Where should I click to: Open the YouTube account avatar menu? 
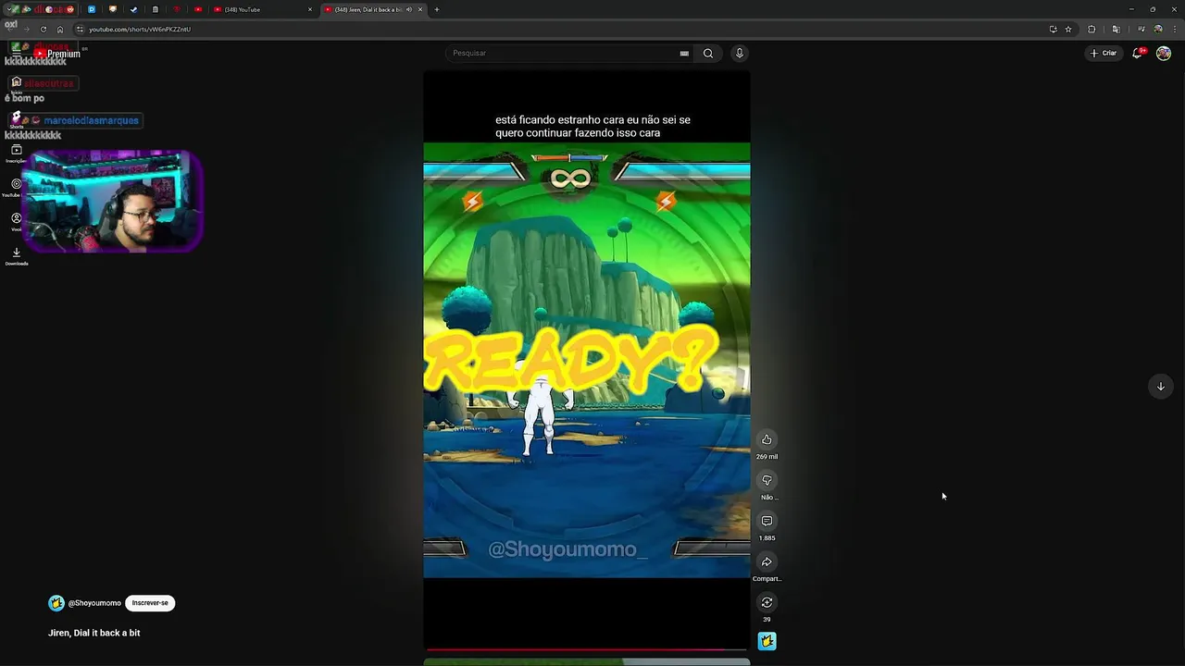click(x=1164, y=53)
